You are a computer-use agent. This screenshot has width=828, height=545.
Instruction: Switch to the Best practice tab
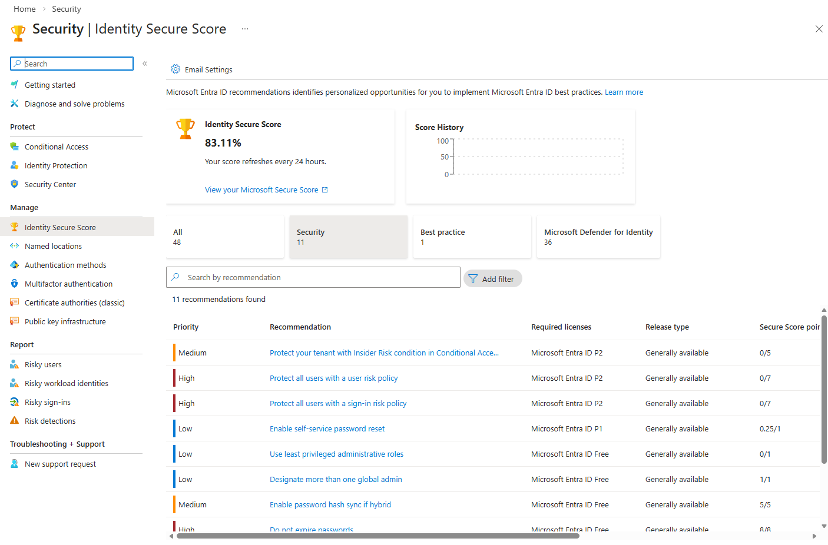[472, 237]
